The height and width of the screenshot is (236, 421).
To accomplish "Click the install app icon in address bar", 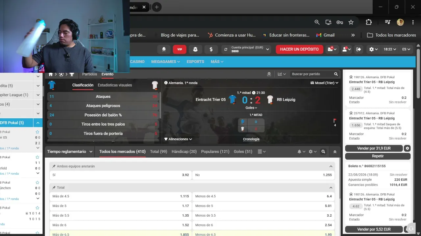I will (x=328, y=22).
